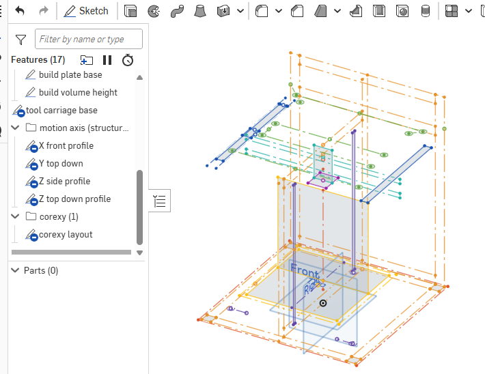Click the Undo arrow
Image resolution: width=485 pixels, height=374 pixels.
[x=20, y=11]
